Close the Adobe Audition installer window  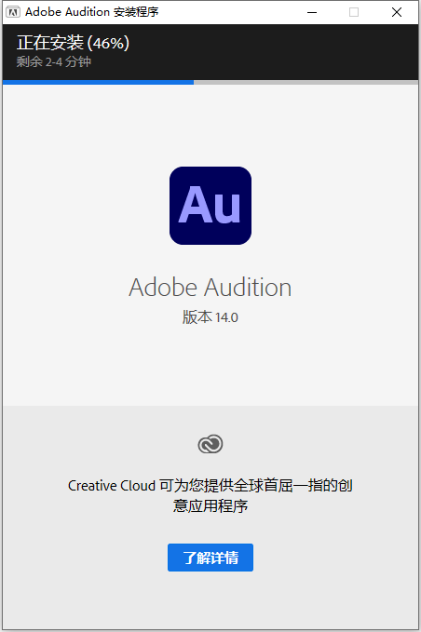(397, 12)
